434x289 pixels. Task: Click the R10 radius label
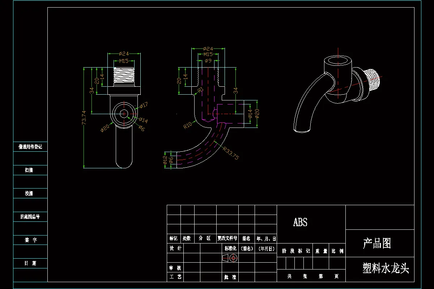point(188,125)
